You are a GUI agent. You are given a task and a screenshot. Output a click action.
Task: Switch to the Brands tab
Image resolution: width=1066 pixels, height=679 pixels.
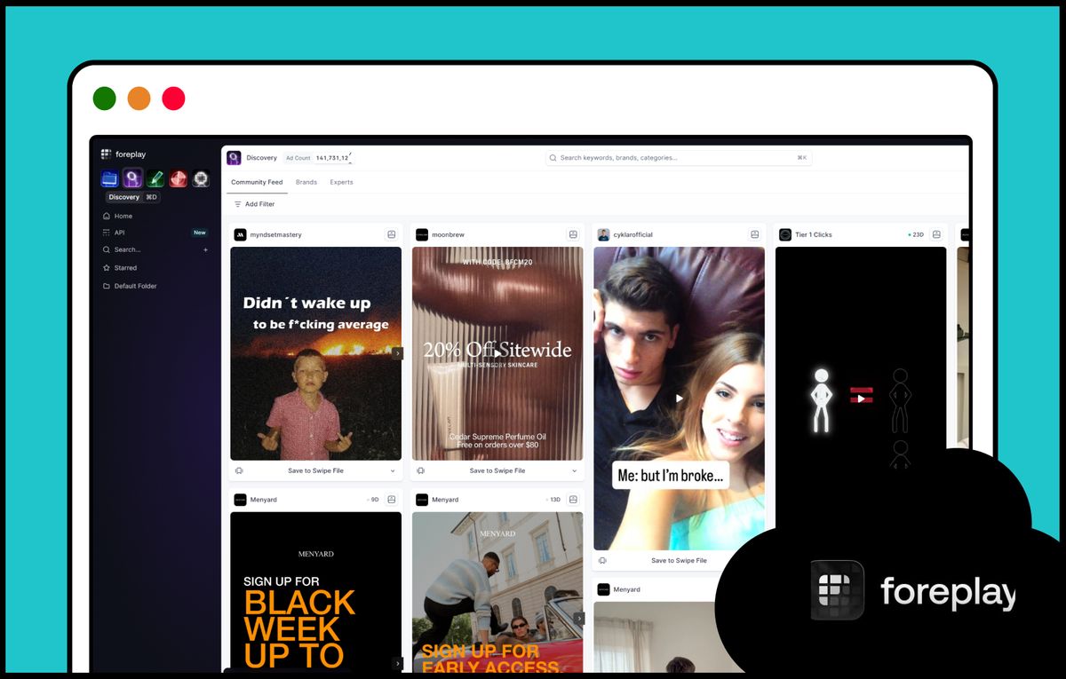coord(306,182)
